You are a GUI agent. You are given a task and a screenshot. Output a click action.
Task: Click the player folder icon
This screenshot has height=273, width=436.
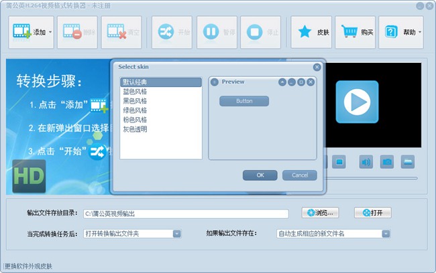coord(408,162)
